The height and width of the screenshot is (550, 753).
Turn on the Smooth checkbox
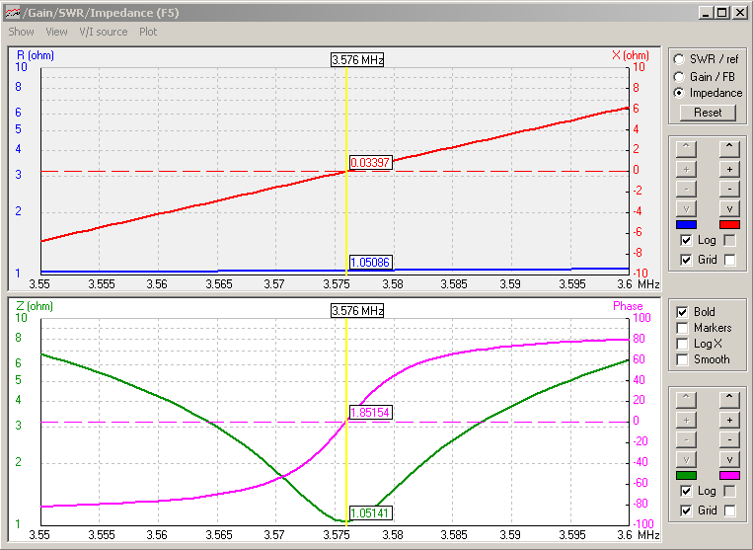tap(683, 359)
